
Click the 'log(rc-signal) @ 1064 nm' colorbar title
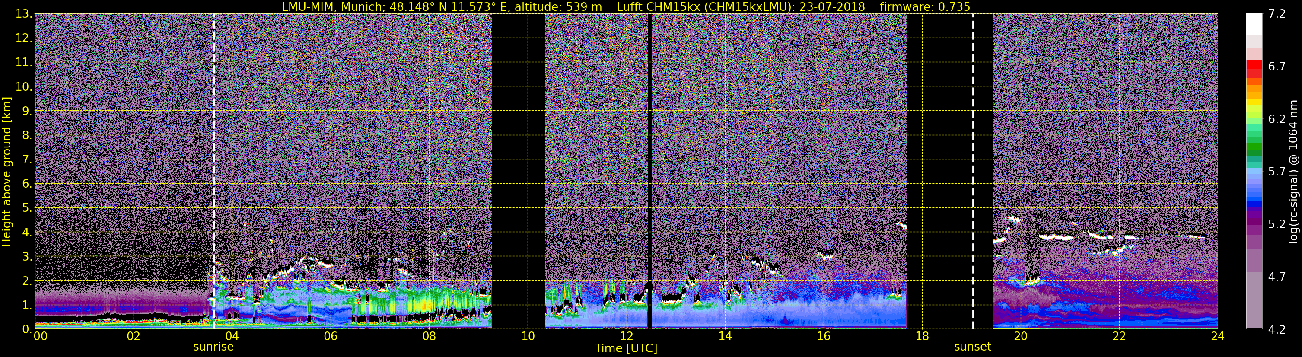point(1293,172)
